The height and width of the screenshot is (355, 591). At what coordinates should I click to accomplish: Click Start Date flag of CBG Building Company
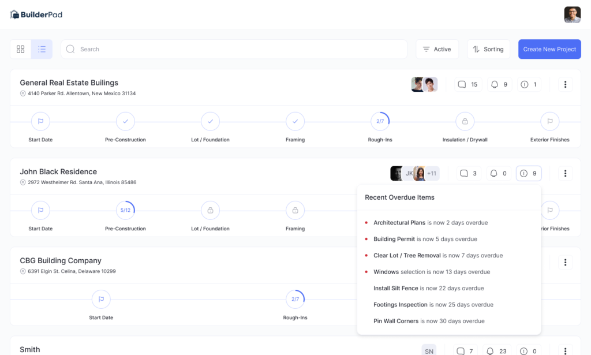coord(101,299)
